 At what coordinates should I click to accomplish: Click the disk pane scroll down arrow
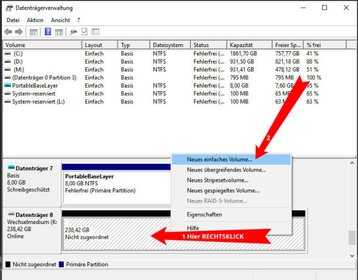click(x=352, y=256)
